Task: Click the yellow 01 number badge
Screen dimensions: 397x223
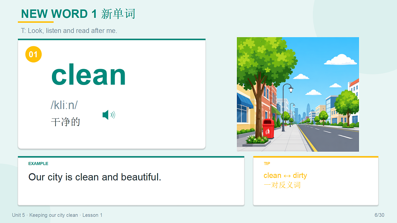Action: pyautogui.click(x=33, y=54)
